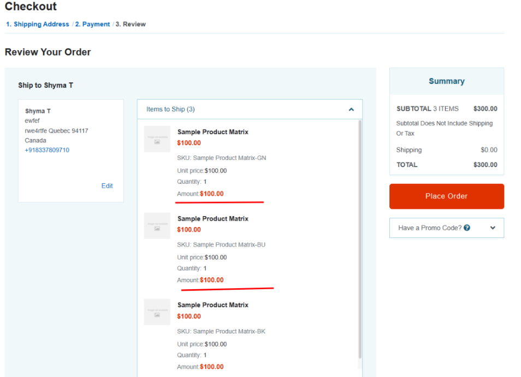Collapse the Items to Ship chevron
This screenshot has height=377, width=521.
[351, 110]
